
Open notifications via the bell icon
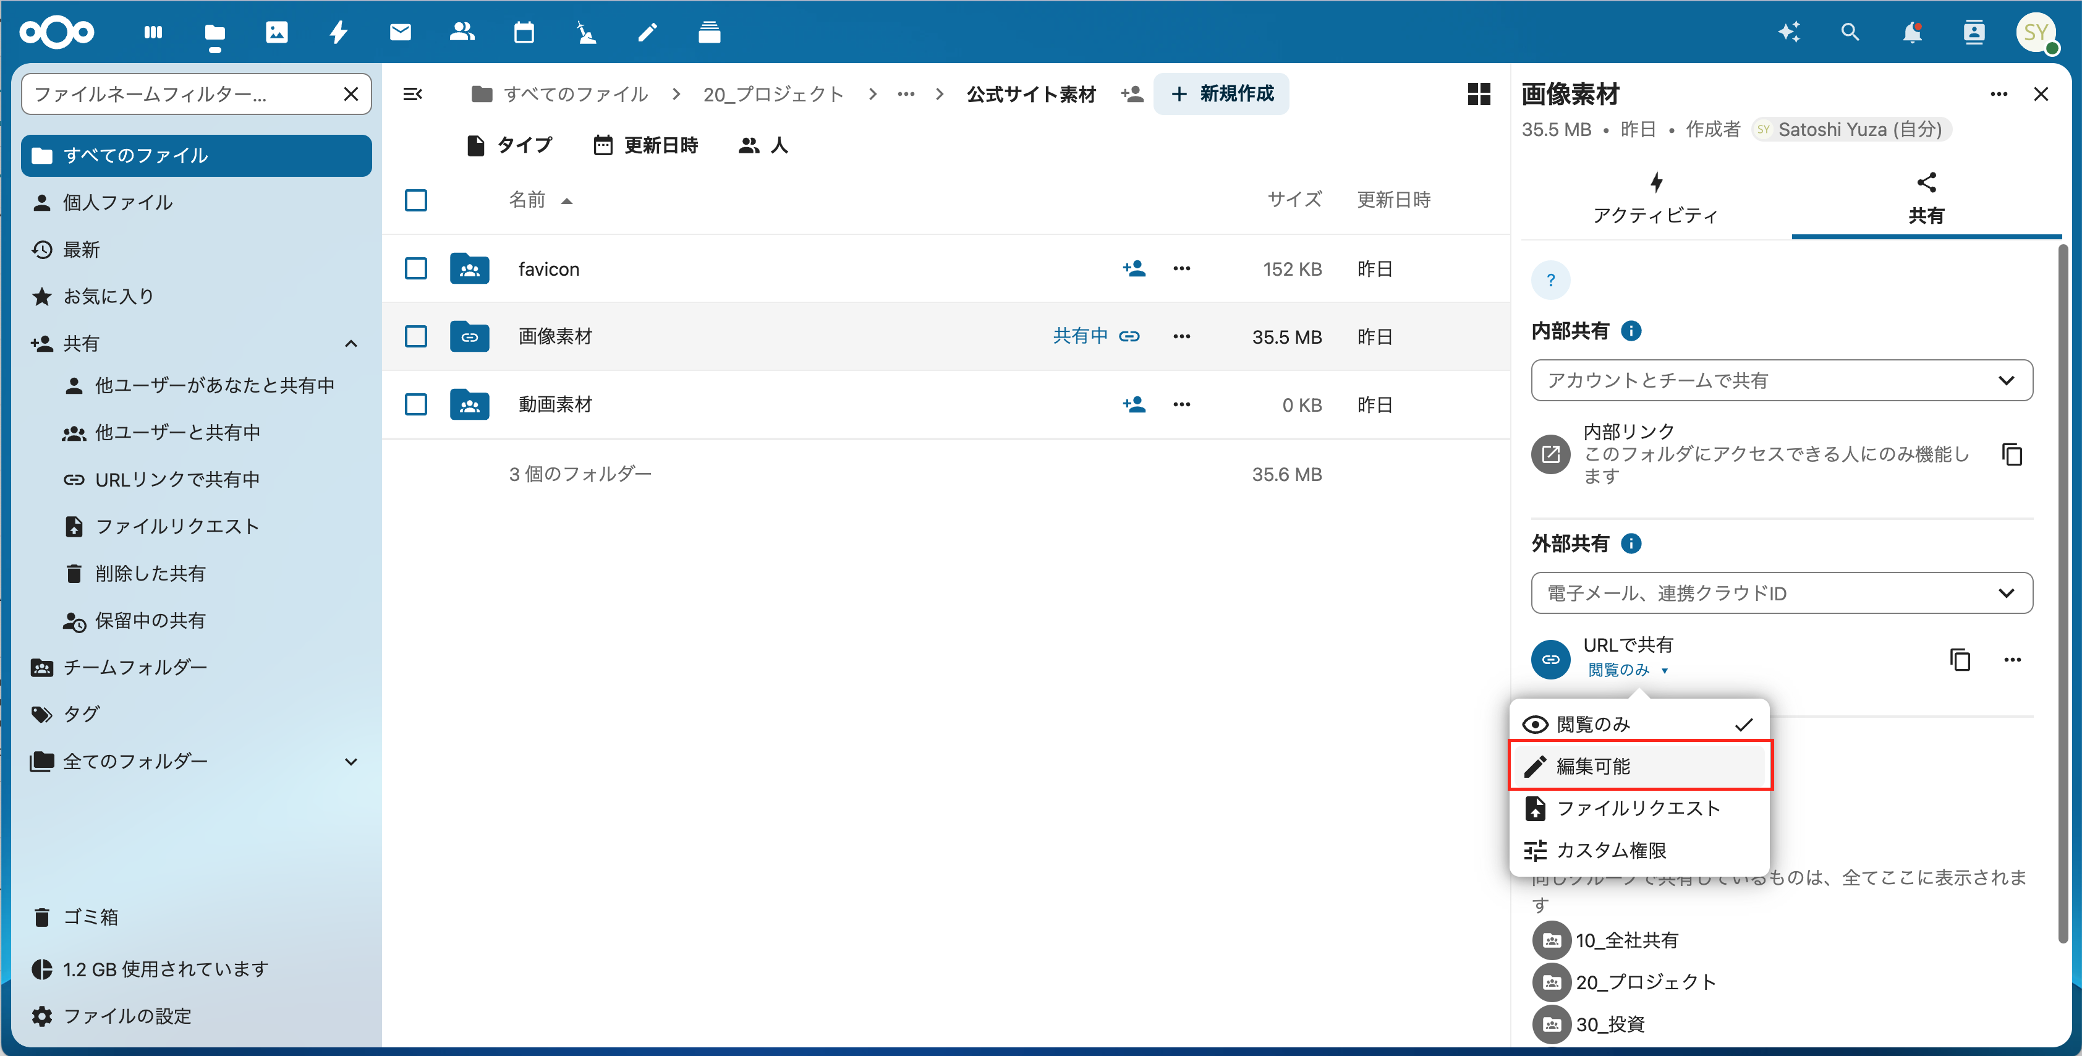[x=1912, y=32]
